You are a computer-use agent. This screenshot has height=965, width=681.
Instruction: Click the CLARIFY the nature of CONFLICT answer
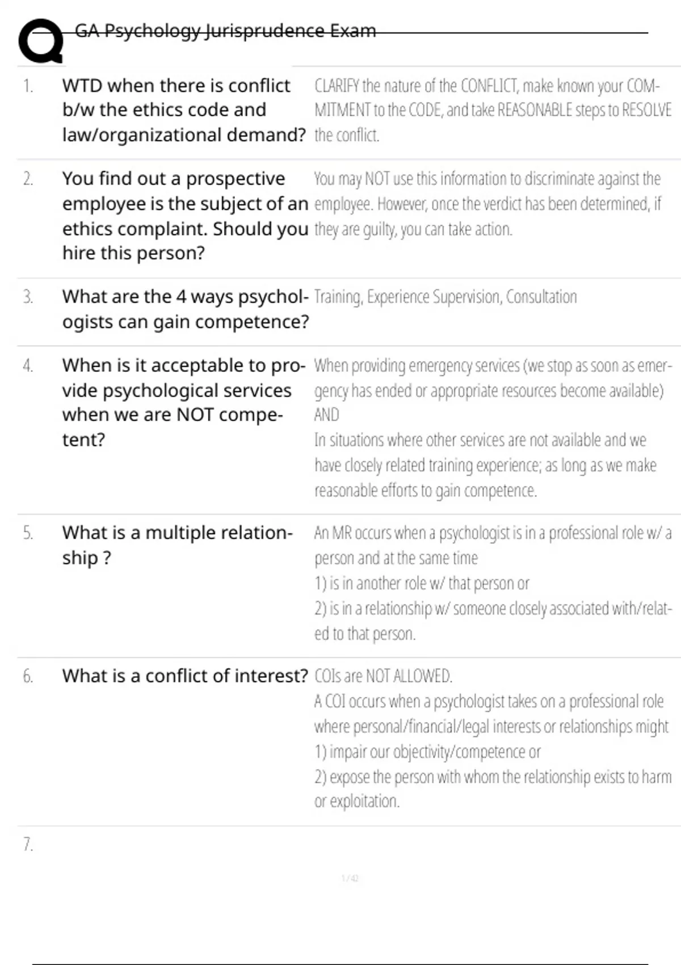tap(493, 110)
